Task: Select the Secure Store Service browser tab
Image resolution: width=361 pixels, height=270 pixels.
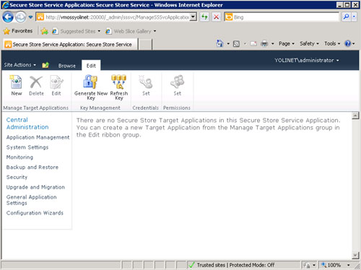Action: tap(70, 45)
